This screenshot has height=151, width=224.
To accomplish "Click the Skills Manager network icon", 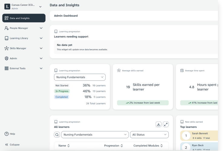I will coord(7,48).
